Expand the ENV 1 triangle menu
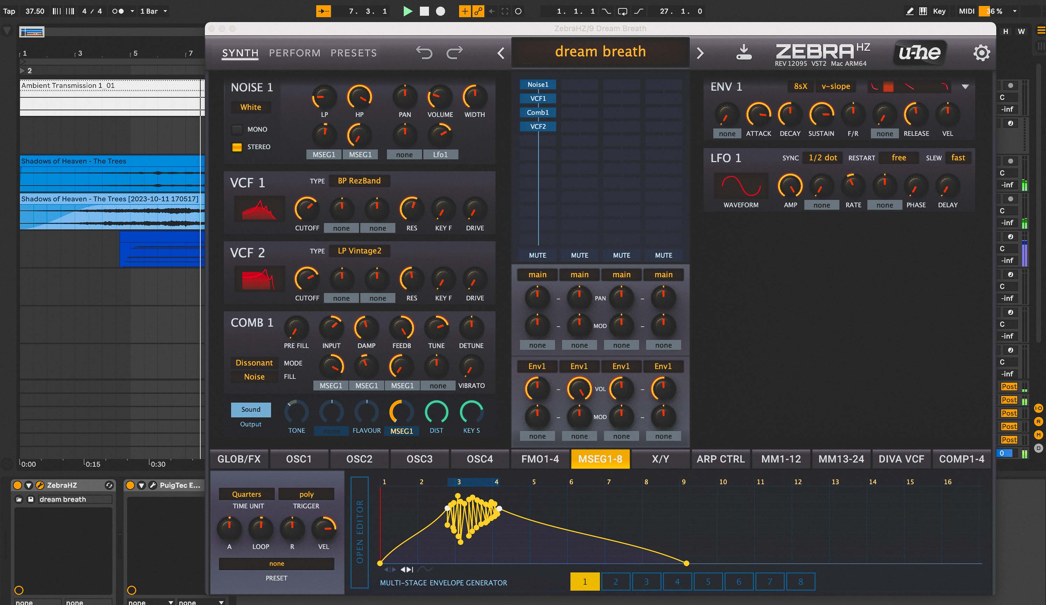The height and width of the screenshot is (605, 1046). click(965, 87)
